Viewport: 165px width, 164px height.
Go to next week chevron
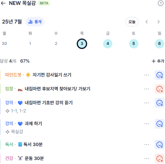(159, 22)
